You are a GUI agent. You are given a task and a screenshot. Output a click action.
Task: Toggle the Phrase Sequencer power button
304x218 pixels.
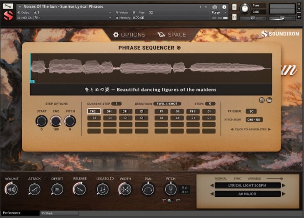179,48
